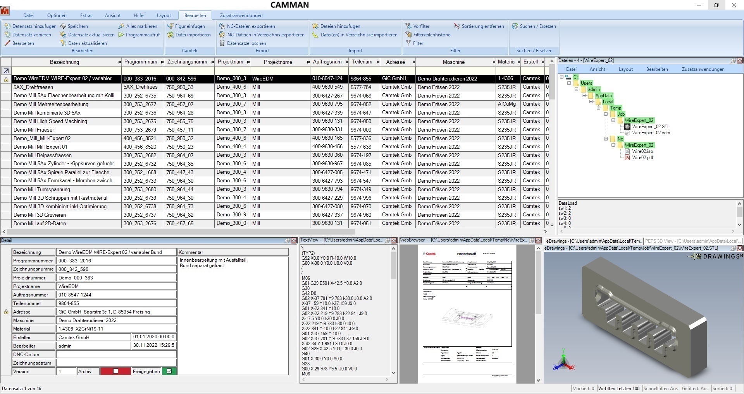
Task: Click the Datensätze löschen trash icon
Action: (222, 43)
